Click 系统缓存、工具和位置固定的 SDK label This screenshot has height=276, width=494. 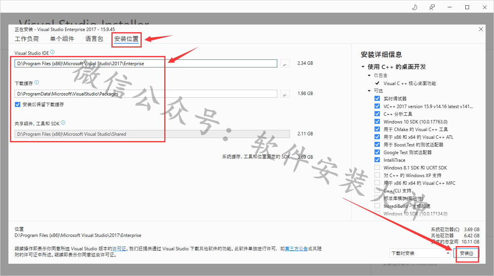click(x=256, y=157)
